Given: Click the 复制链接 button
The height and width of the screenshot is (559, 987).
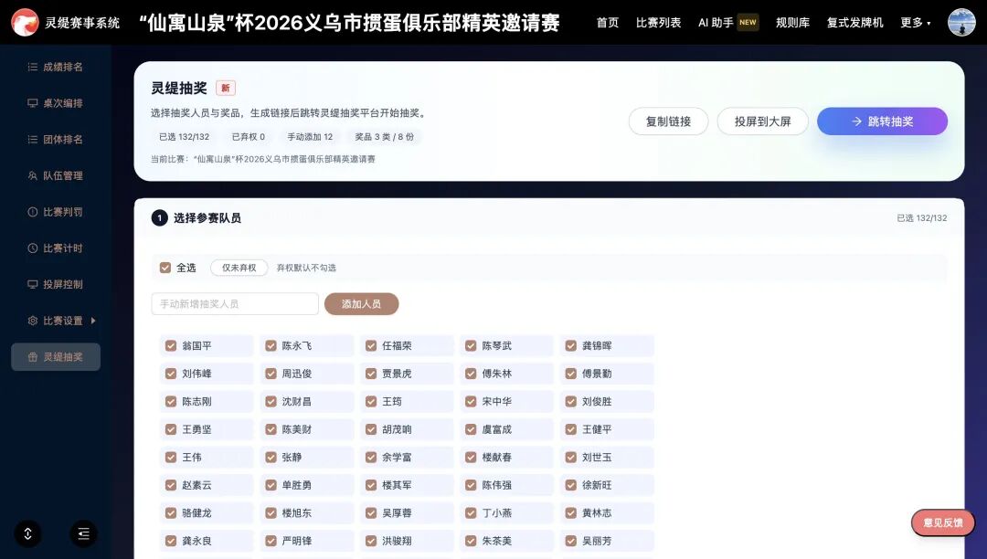Looking at the screenshot, I should click(x=668, y=121).
